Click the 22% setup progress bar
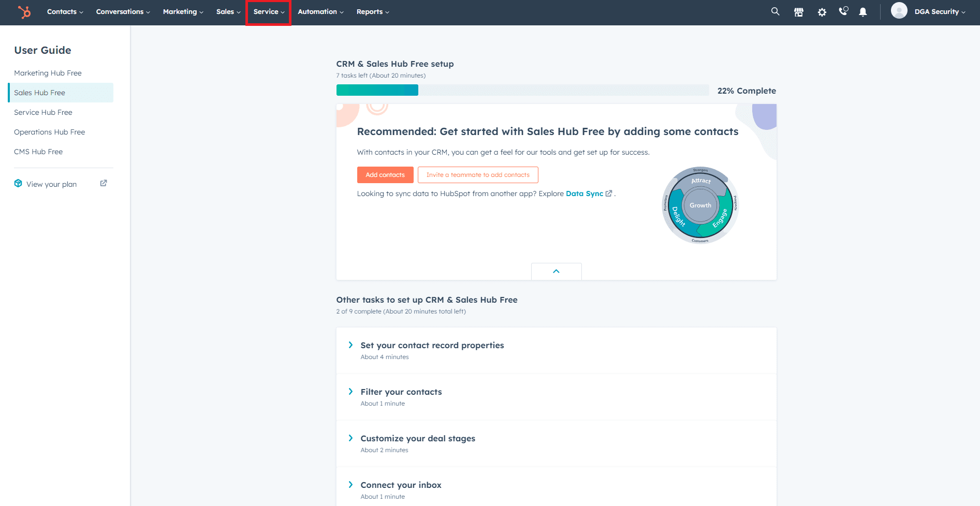980x506 pixels. (x=522, y=90)
